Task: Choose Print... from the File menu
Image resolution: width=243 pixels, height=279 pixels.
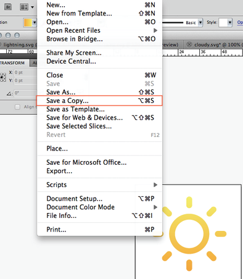Action: click(x=99, y=230)
